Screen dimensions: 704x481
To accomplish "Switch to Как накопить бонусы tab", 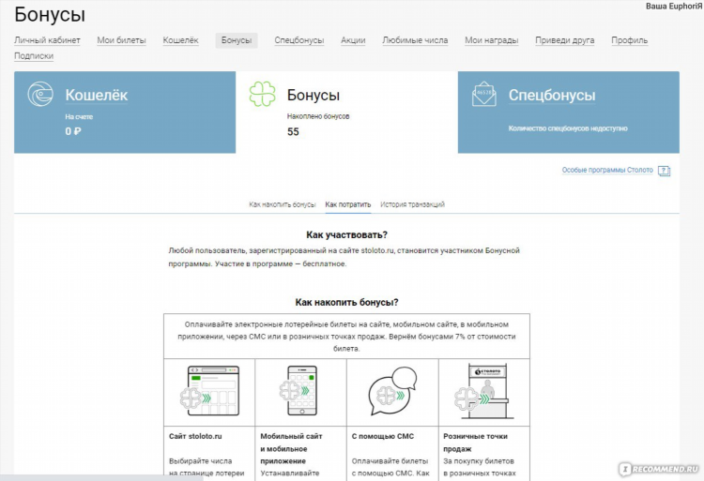I will click(283, 204).
